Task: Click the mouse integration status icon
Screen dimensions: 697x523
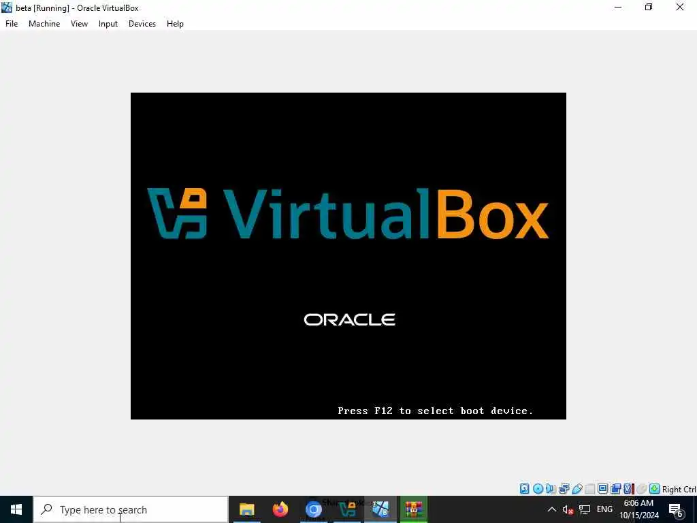Action: click(641, 489)
